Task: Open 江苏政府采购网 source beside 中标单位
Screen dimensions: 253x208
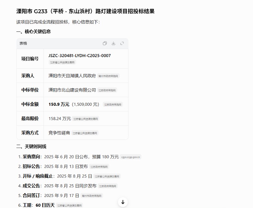Action: (x=107, y=90)
